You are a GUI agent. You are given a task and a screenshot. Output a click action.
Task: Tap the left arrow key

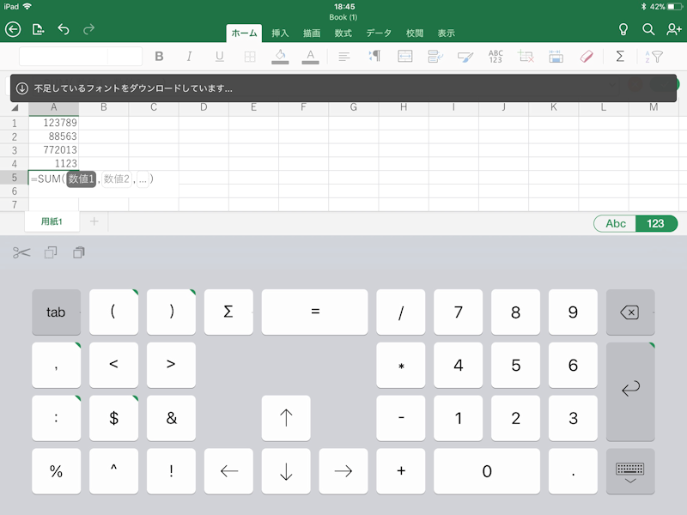228,471
